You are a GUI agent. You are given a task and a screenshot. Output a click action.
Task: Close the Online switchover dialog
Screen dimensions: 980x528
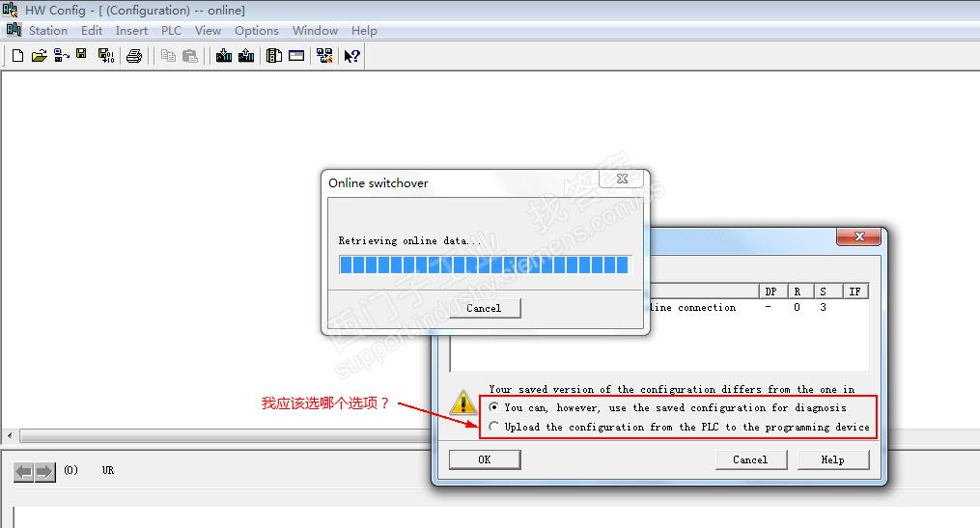(621, 179)
